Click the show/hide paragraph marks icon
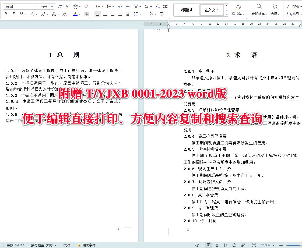The height and width of the screenshot is (248, 302). (165, 6)
